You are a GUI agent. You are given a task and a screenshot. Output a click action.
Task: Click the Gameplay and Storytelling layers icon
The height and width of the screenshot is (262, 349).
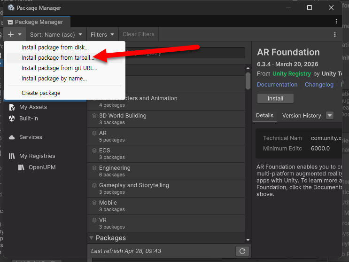point(94,185)
